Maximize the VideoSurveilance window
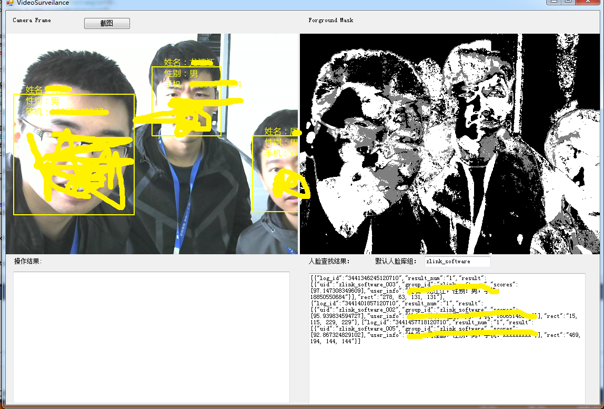 [568, 2]
